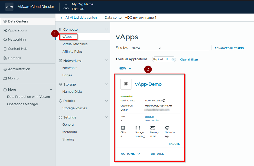The width and height of the screenshot is (254, 166).
Task: Click the vApp-Demo card thumbnail icon
Action: click(x=126, y=84)
